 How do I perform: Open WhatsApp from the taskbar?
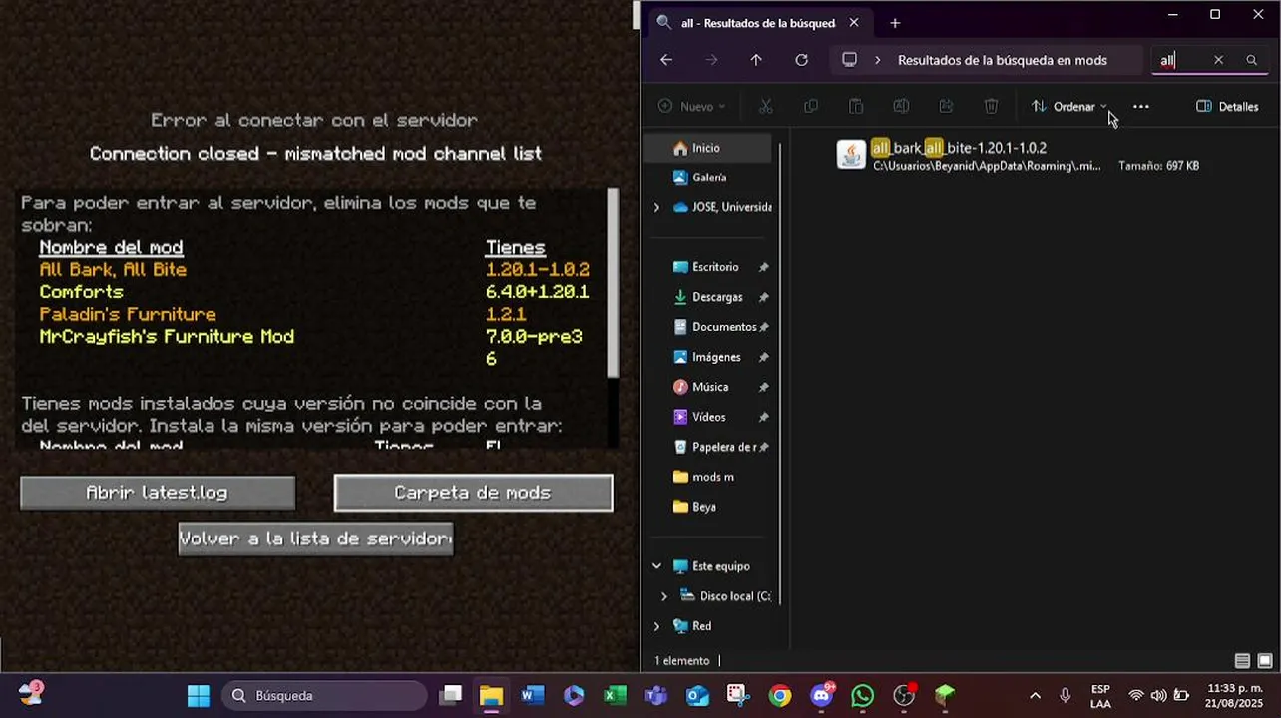click(x=863, y=695)
